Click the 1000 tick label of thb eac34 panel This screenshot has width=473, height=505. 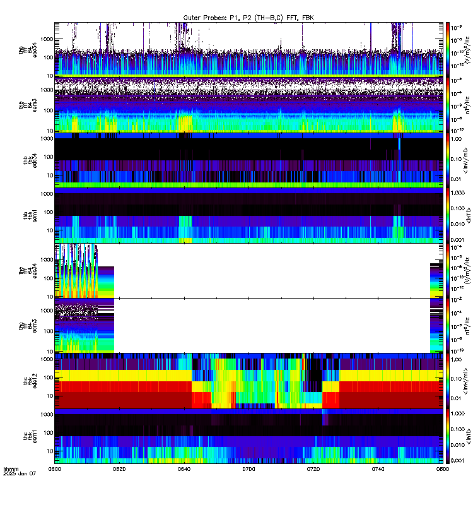47,39
